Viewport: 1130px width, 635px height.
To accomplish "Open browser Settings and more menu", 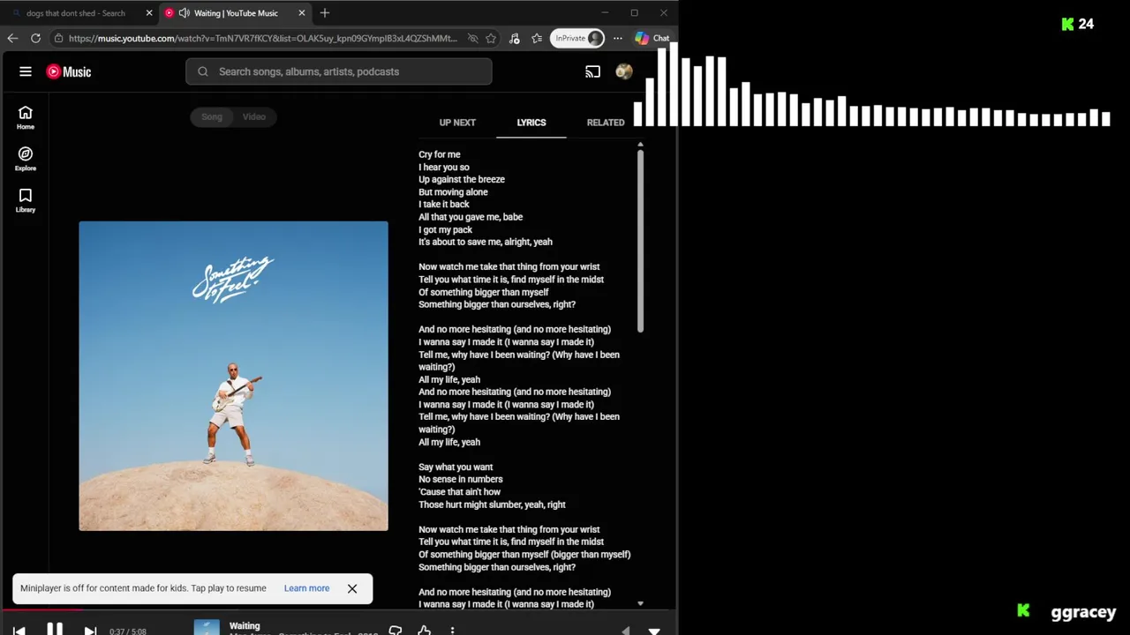I will click(618, 38).
